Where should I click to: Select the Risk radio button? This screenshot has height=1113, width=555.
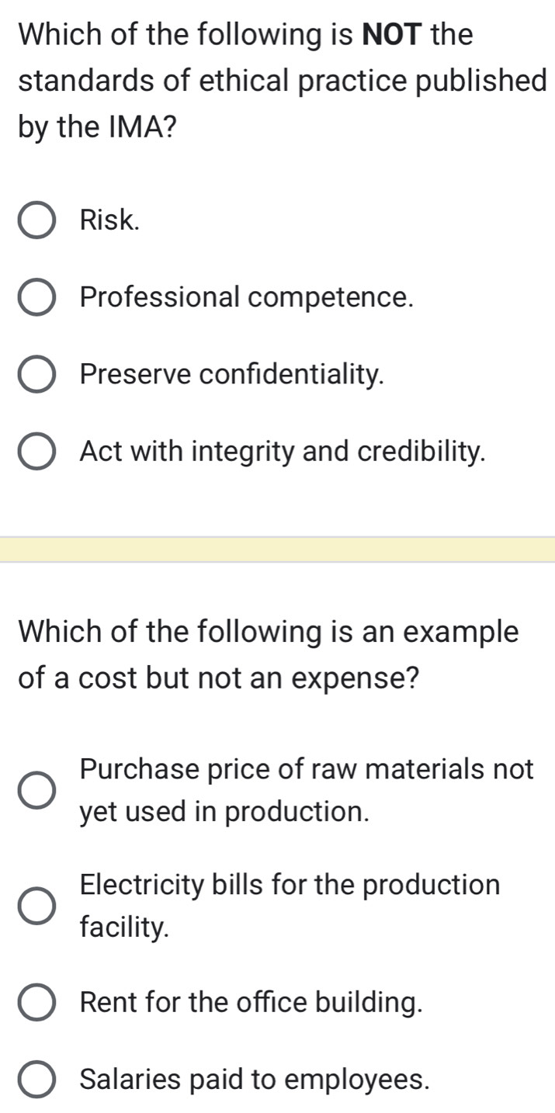[x=36, y=221]
